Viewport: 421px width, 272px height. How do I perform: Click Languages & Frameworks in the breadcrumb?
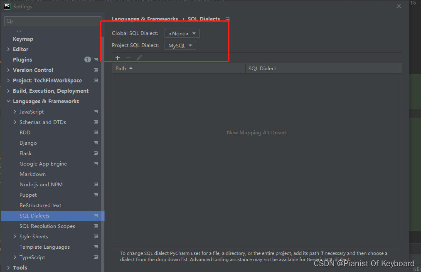point(145,19)
